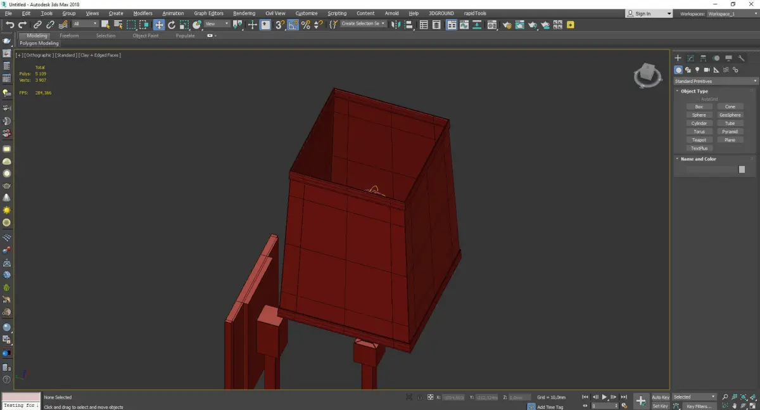Open the Sign In dropdown
The image size is (760, 410).
[649, 13]
